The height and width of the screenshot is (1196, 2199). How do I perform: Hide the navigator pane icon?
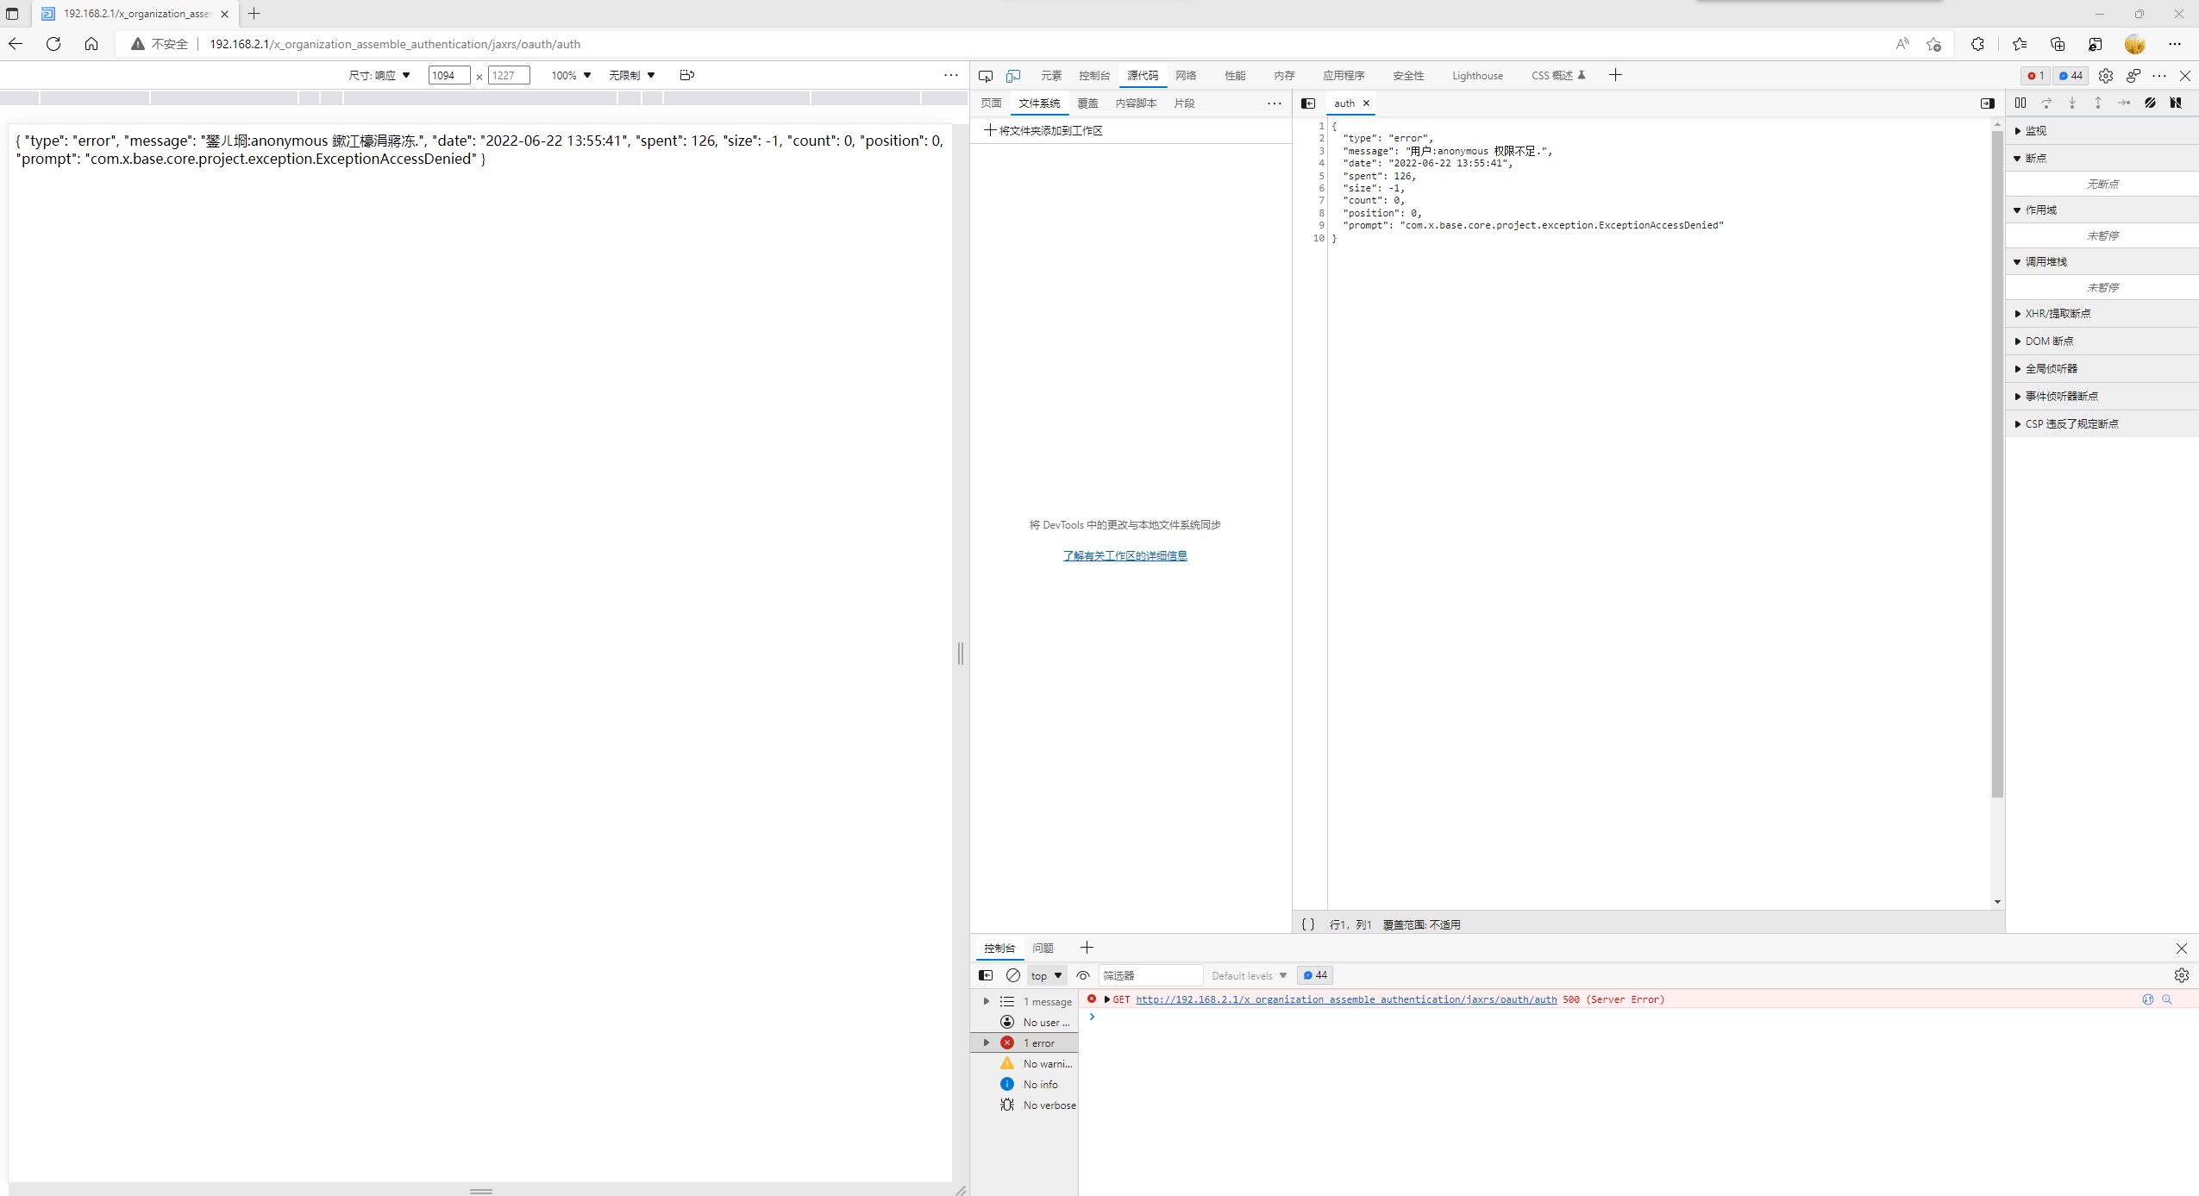(1308, 103)
